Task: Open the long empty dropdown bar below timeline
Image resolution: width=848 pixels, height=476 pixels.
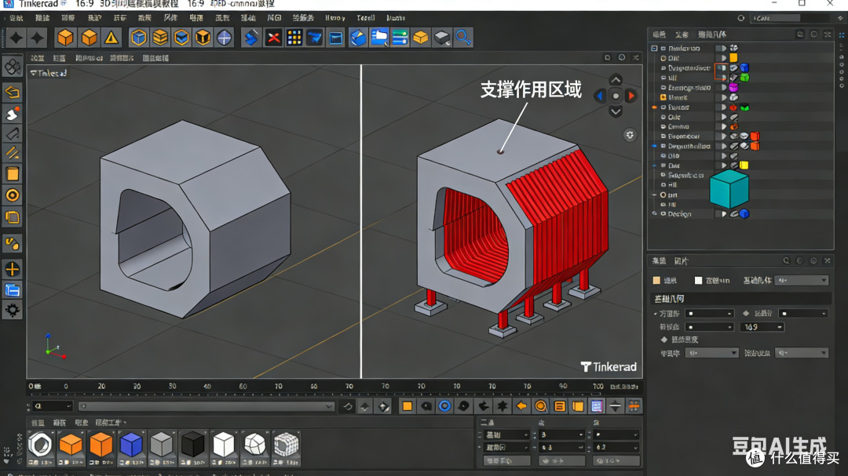Action: point(206,405)
